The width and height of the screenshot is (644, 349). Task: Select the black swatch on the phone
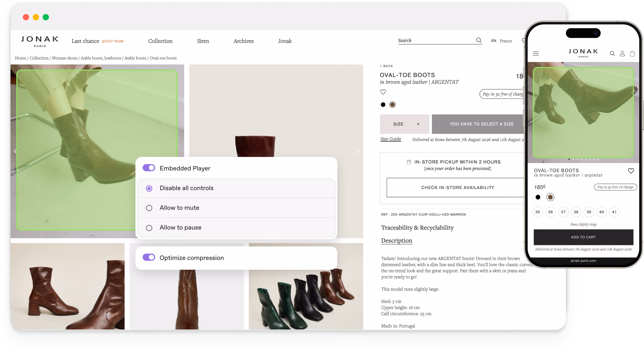pyautogui.click(x=538, y=197)
